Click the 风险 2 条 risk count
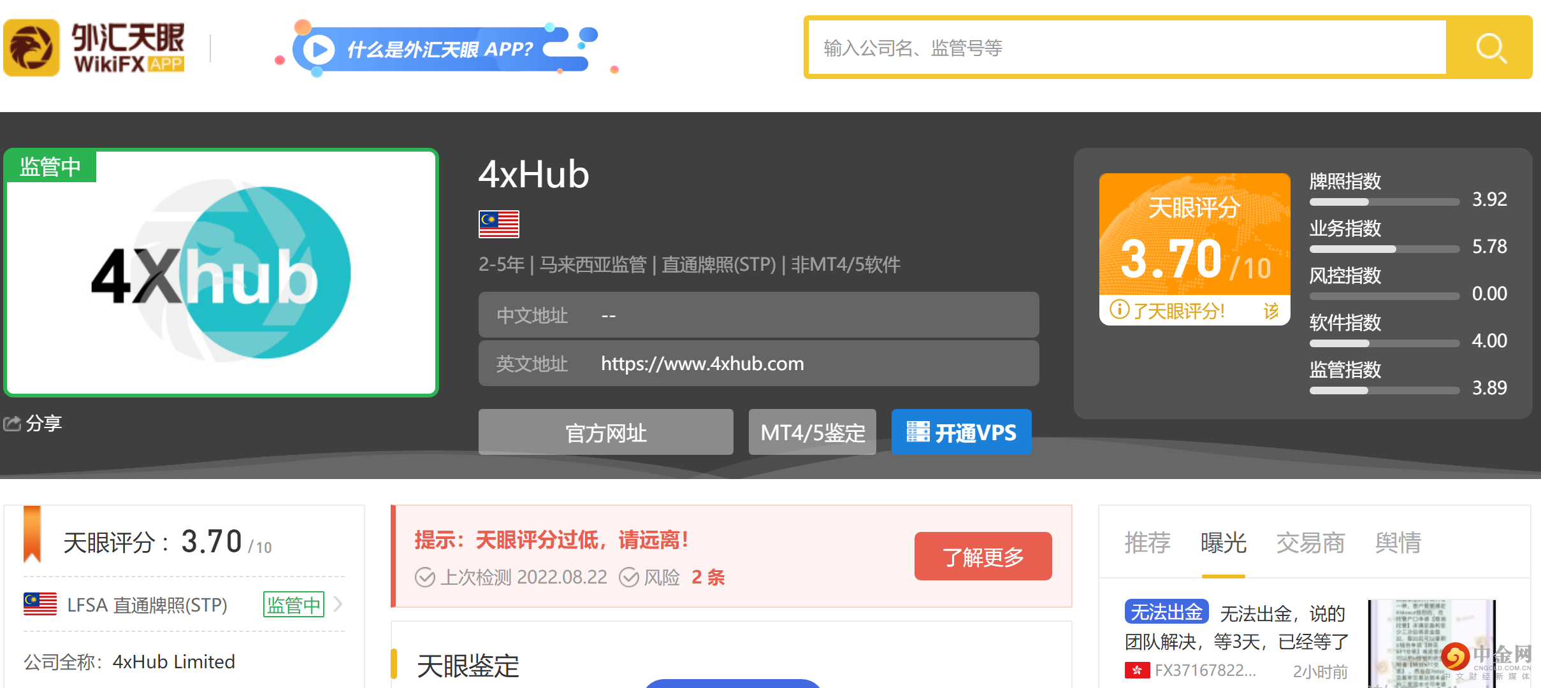 [x=707, y=577]
